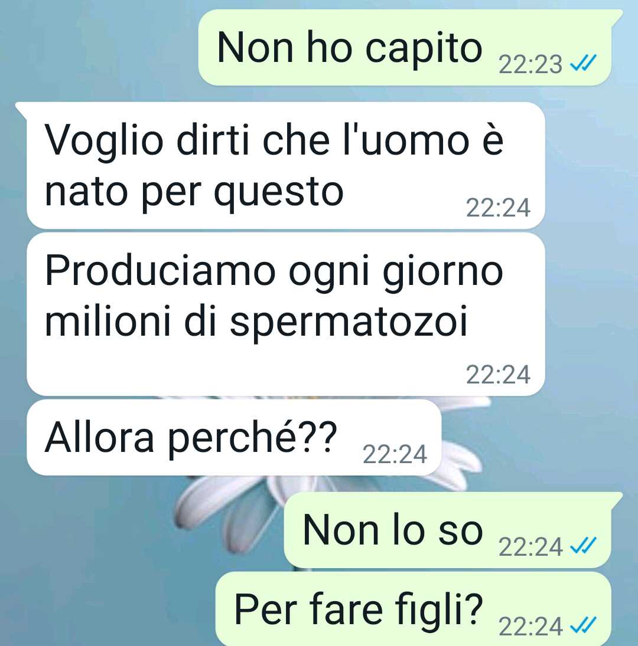Click read-receipt checkmarks on 'Non ho capito'

pos(582,64)
